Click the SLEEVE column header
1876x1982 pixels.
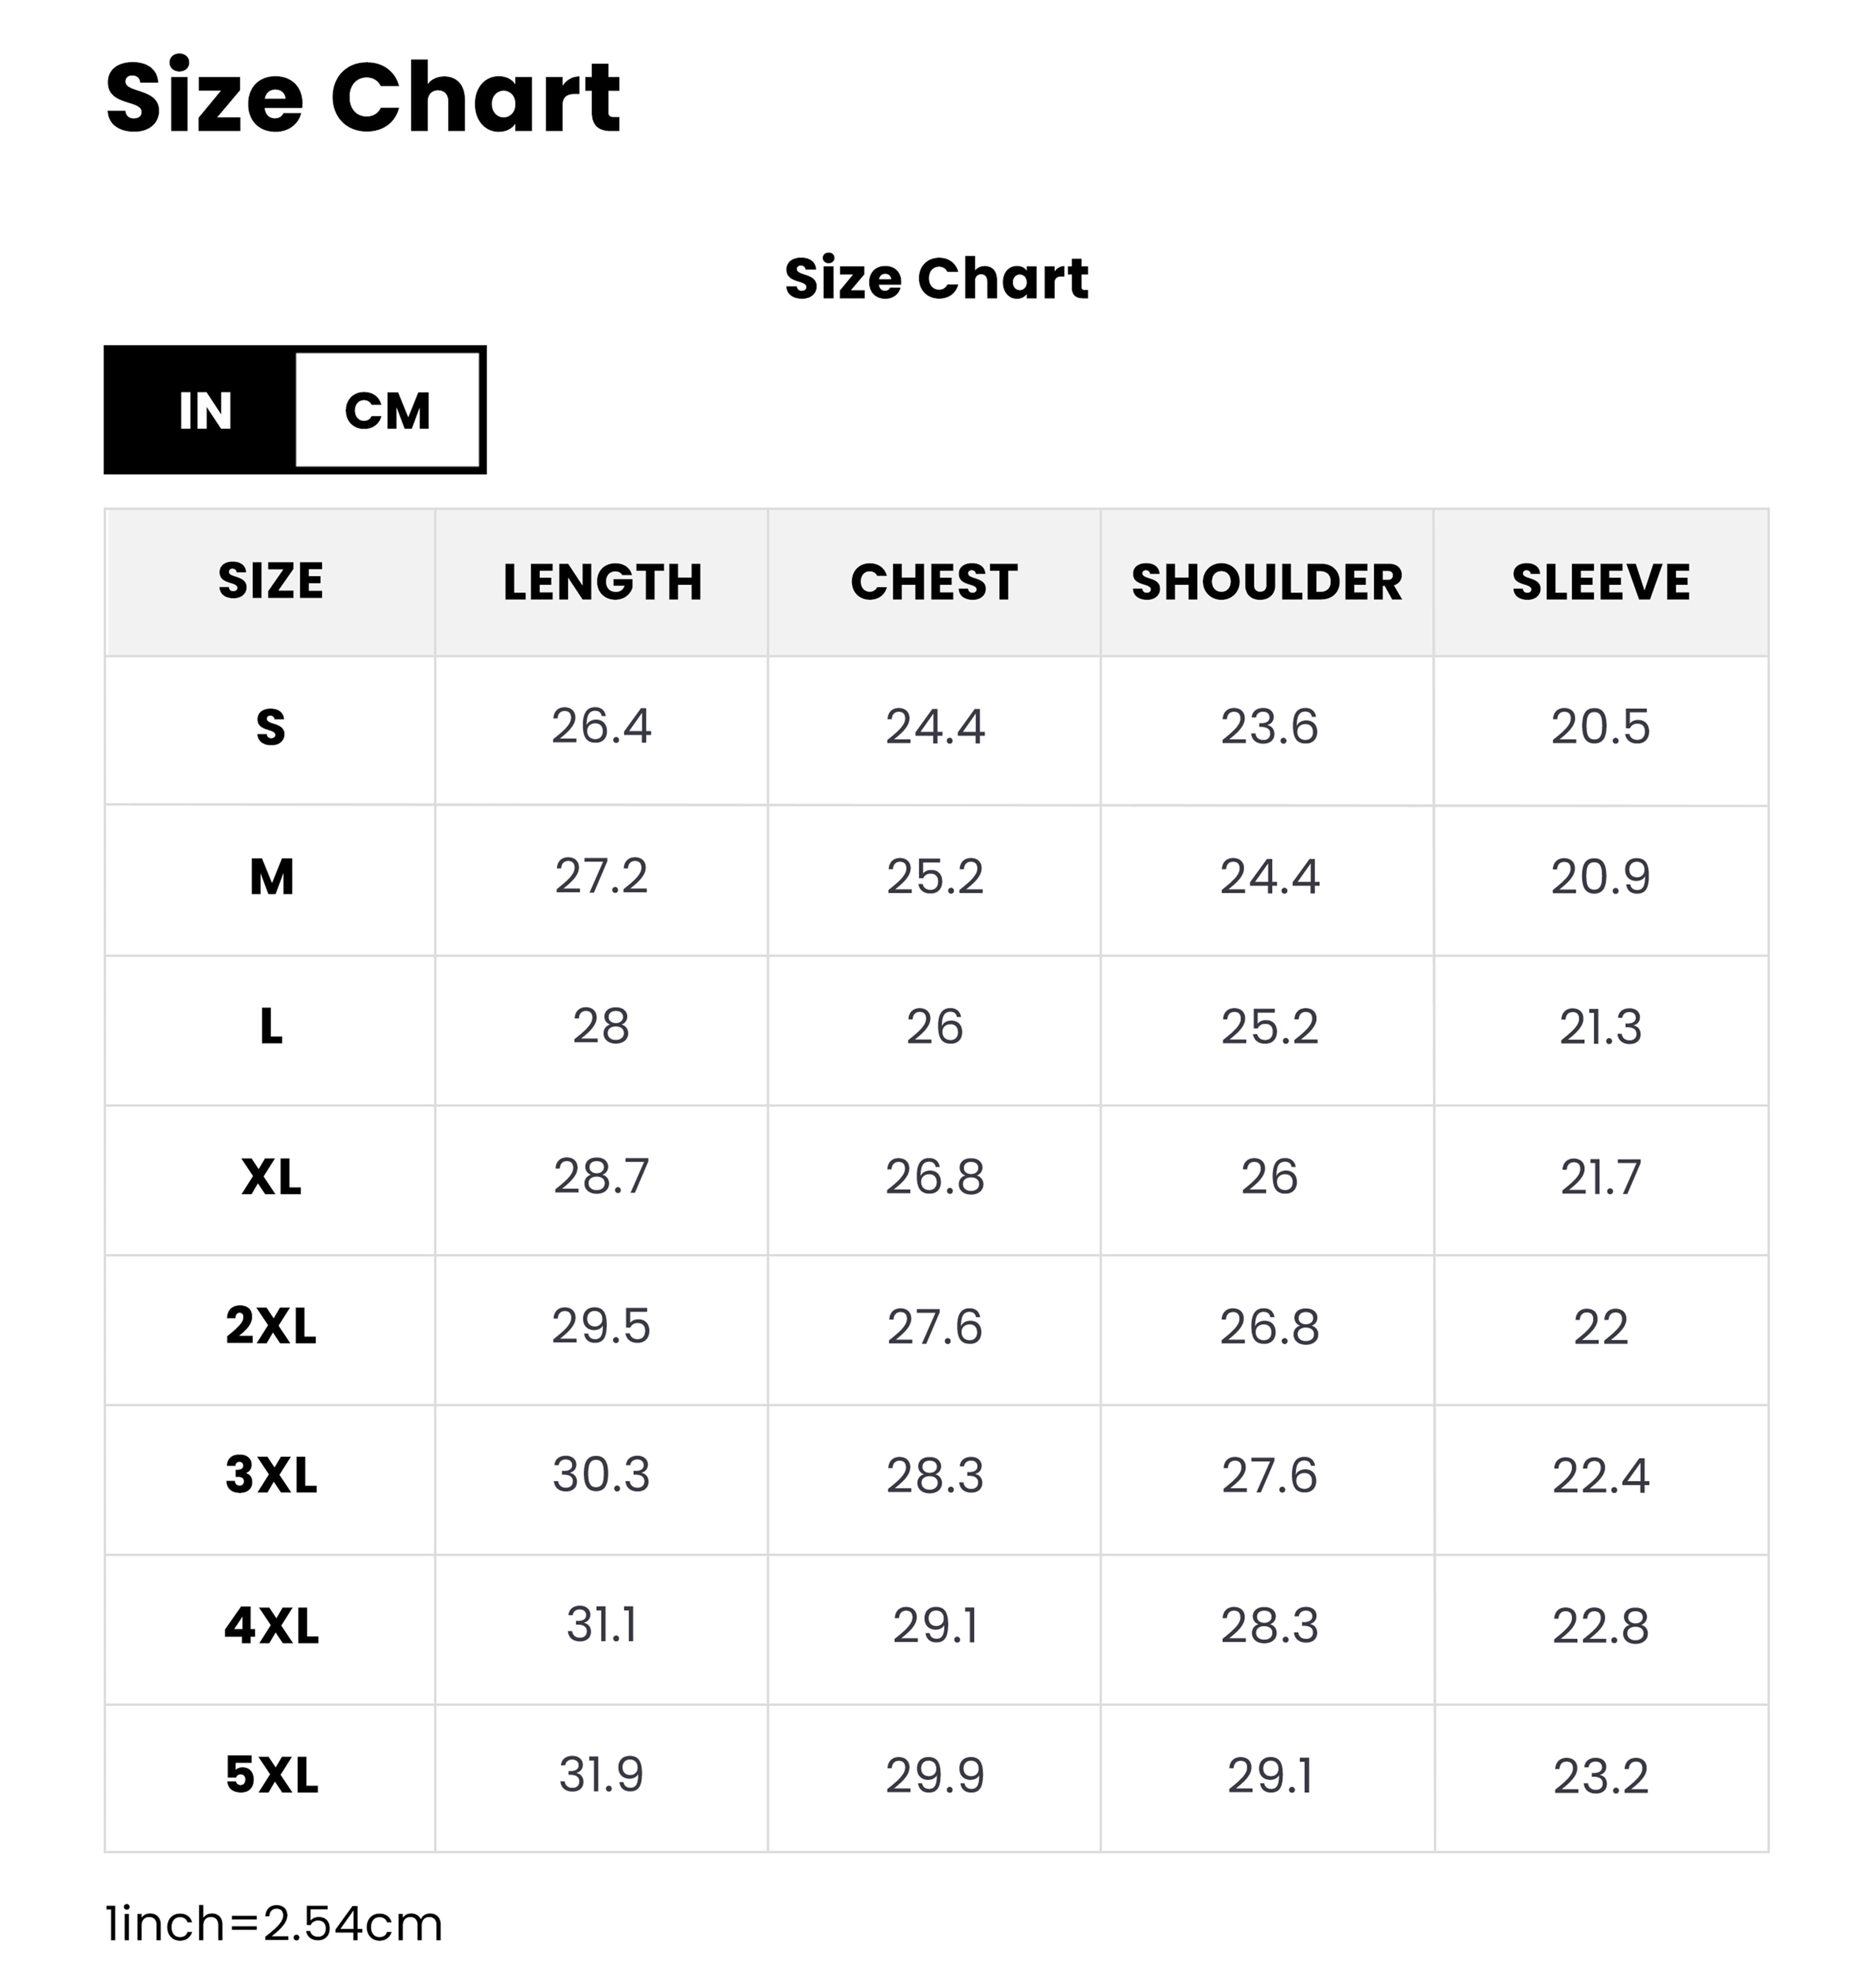[1601, 582]
